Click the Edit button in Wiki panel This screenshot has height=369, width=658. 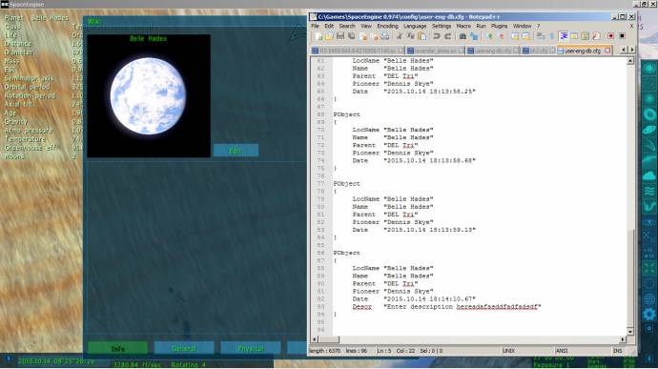236,151
